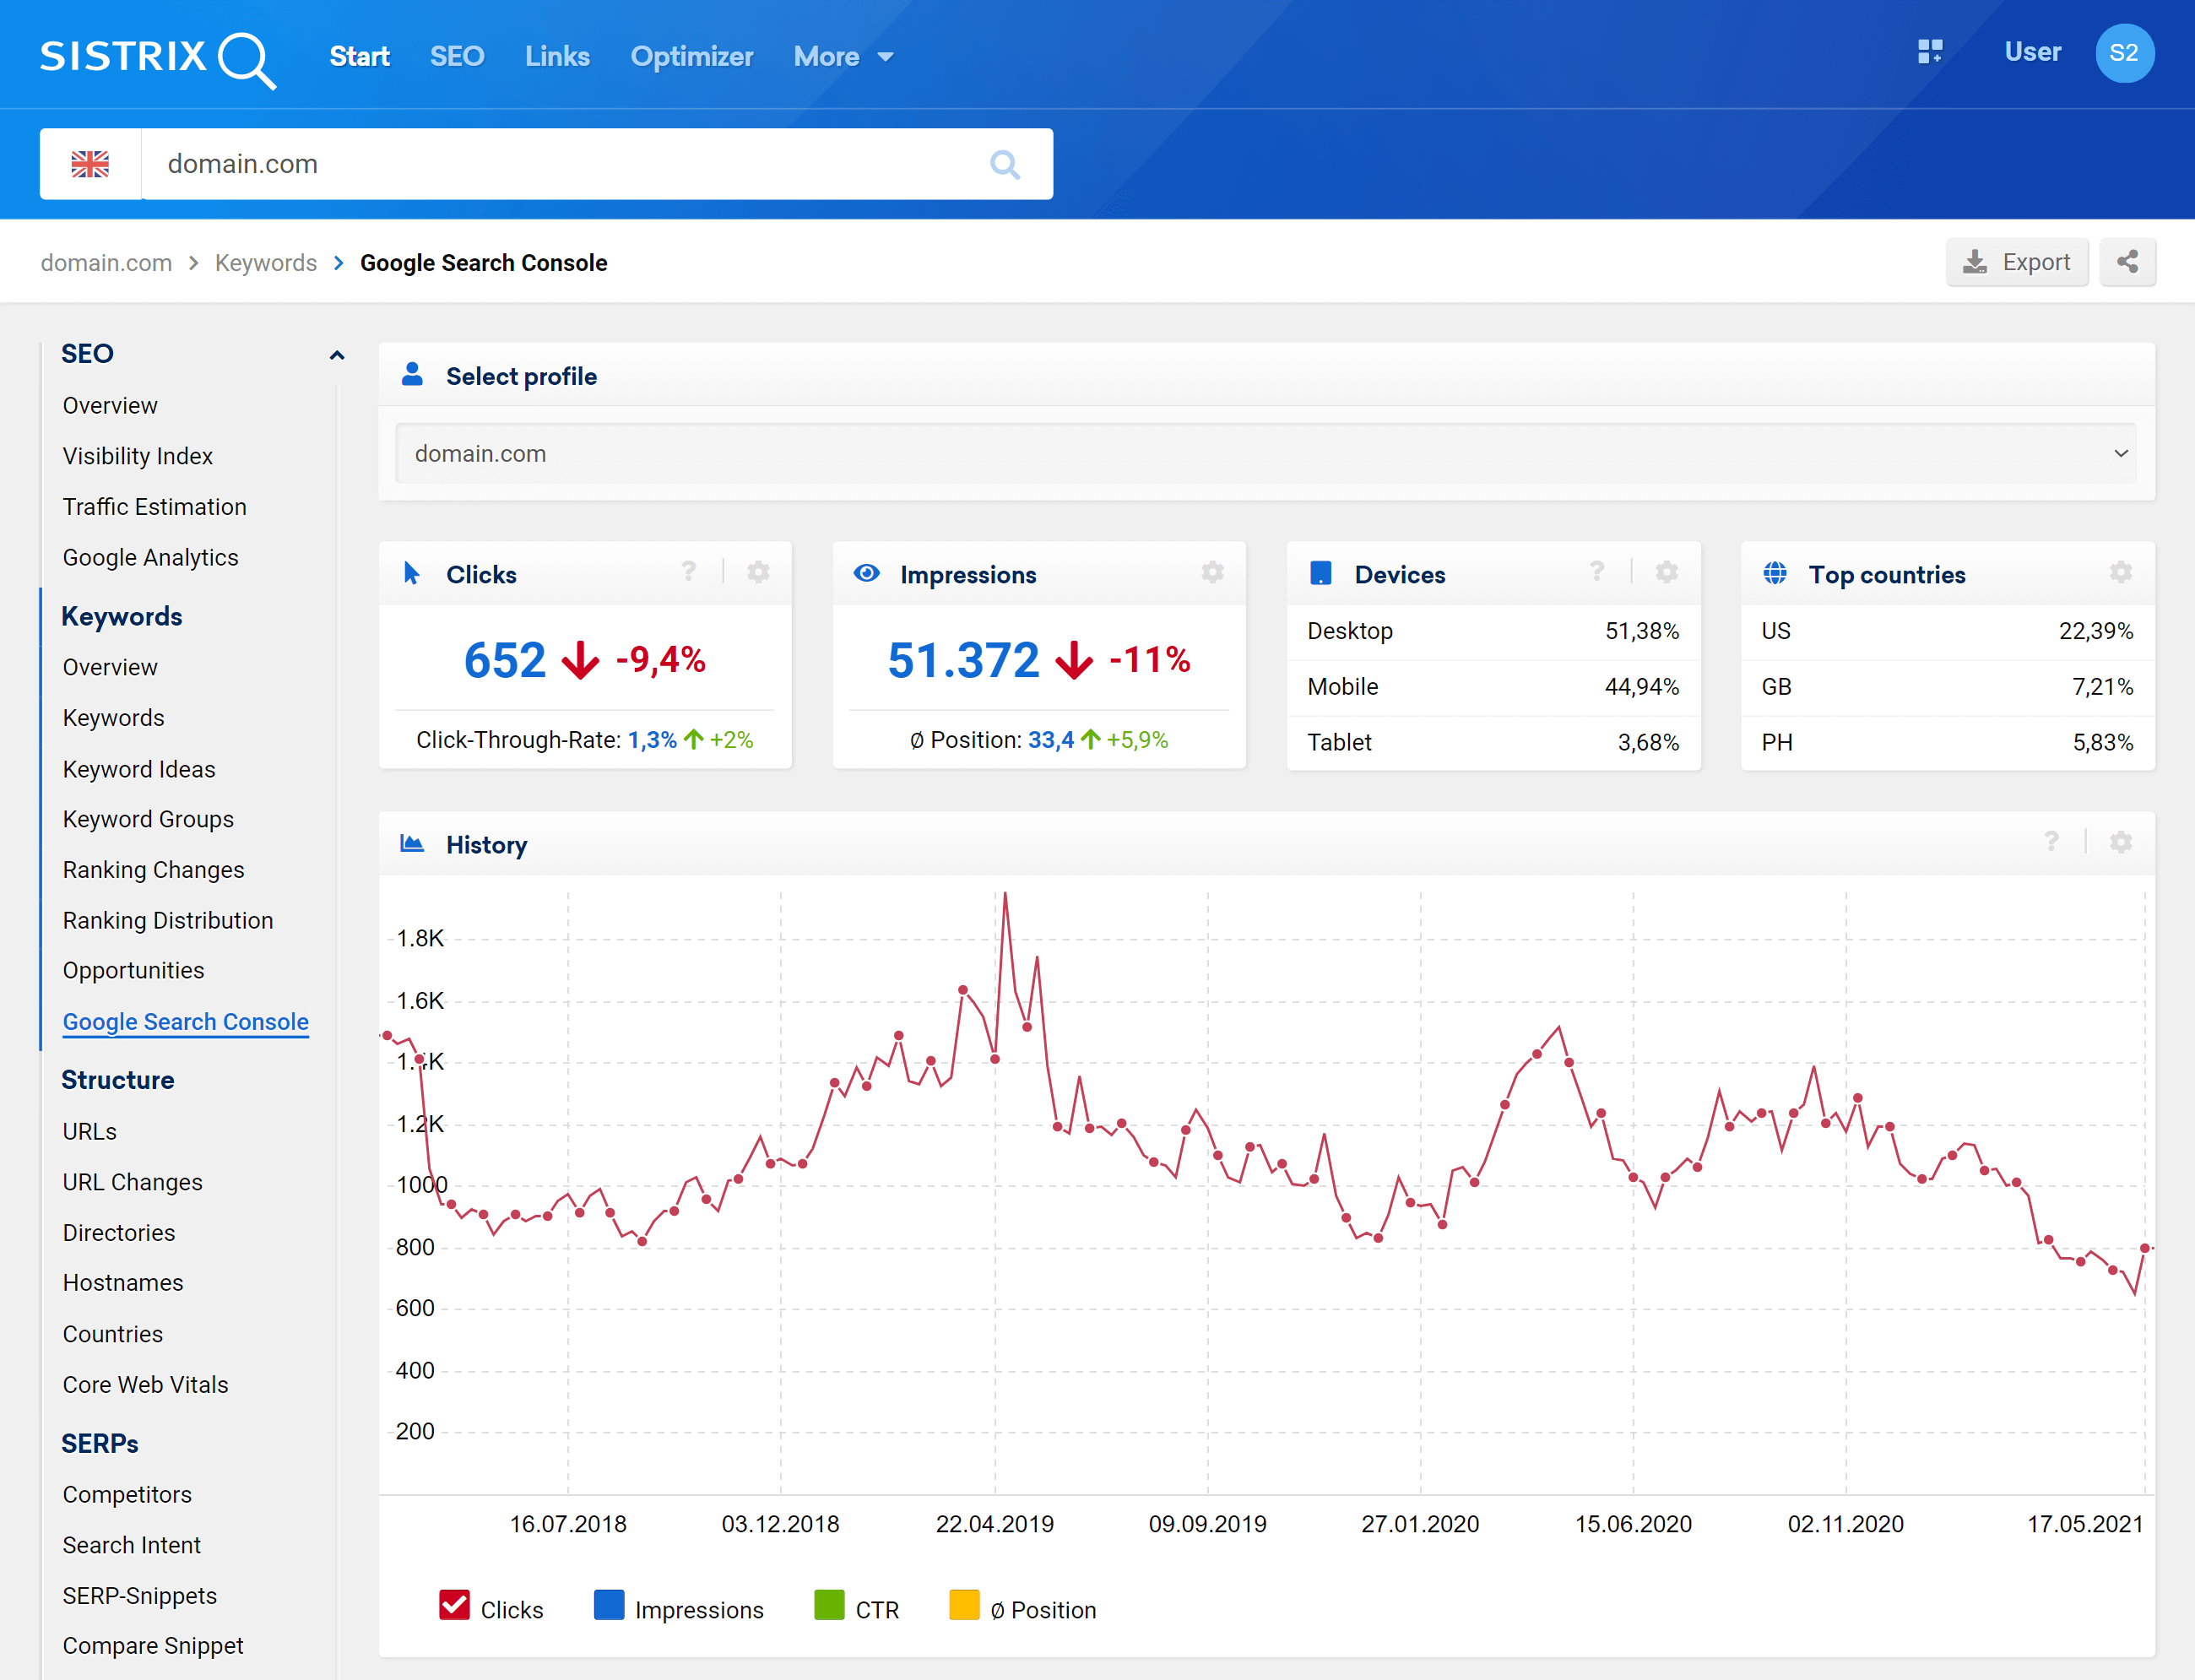Click the 51.372 impressions value
The image size is (2195, 1680).
point(963,660)
